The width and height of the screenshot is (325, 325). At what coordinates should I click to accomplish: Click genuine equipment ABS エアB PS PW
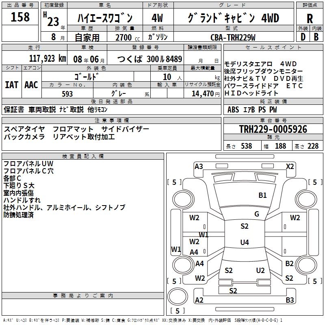pos(252,110)
